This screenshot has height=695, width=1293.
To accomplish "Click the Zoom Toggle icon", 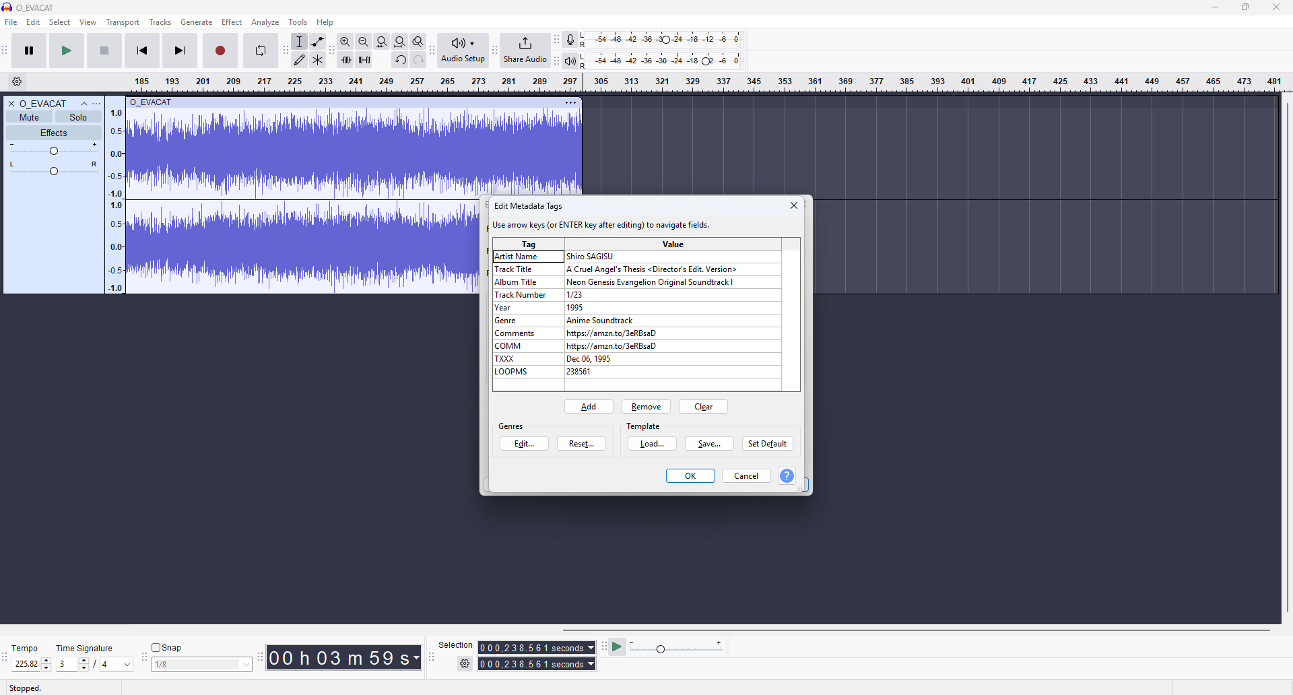I will (x=418, y=42).
